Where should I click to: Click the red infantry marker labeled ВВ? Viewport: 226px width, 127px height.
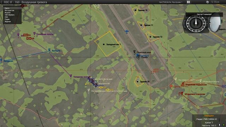pyautogui.click(x=29, y=38)
